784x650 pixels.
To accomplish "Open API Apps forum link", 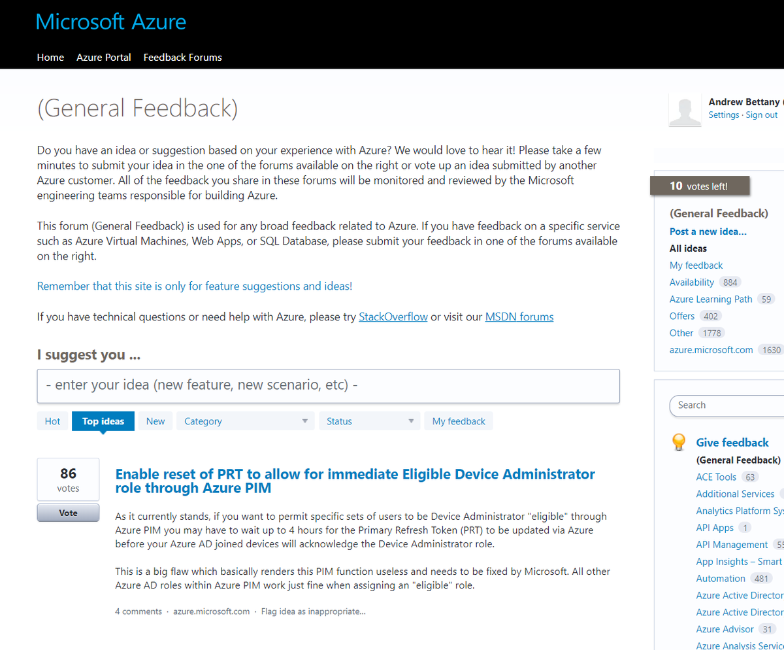I will point(715,528).
